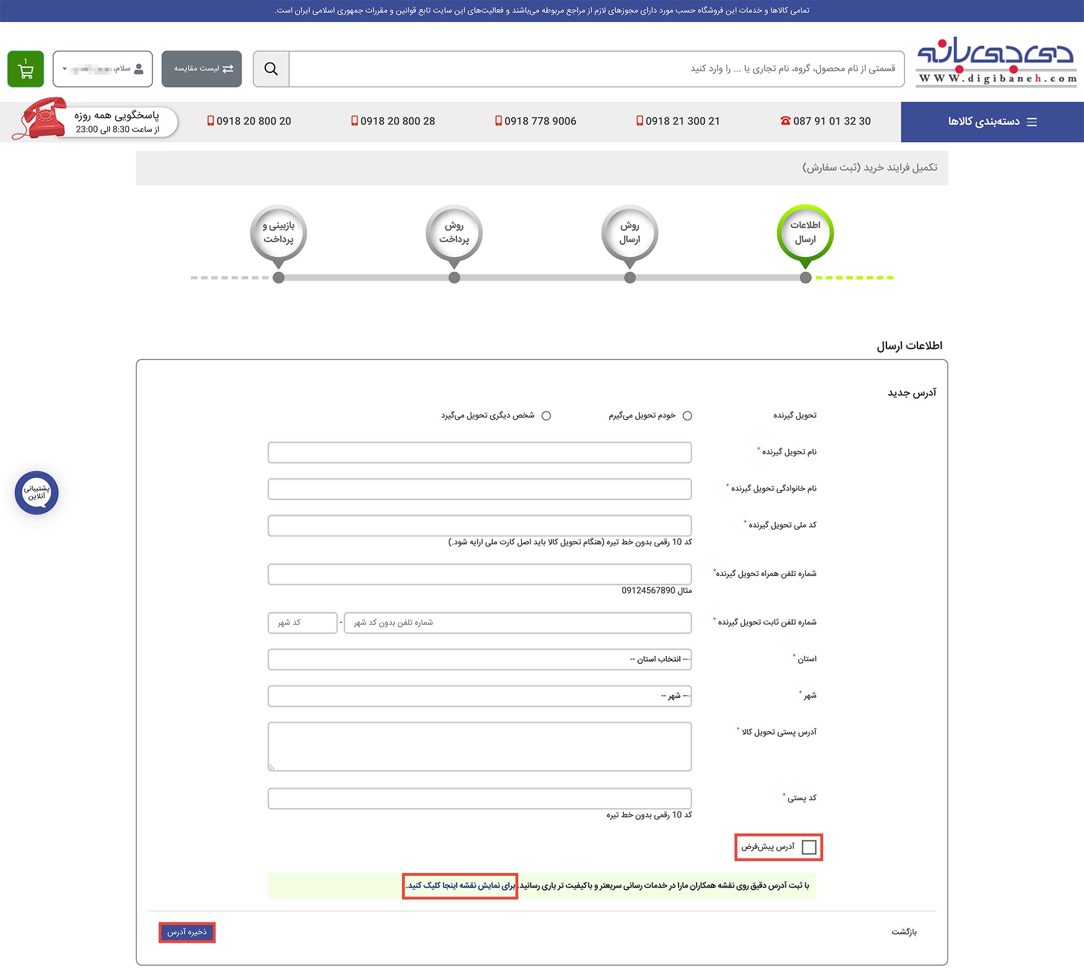
Task: Select خودم تحویل می‌گیرم radio option
Action: [687, 416]
